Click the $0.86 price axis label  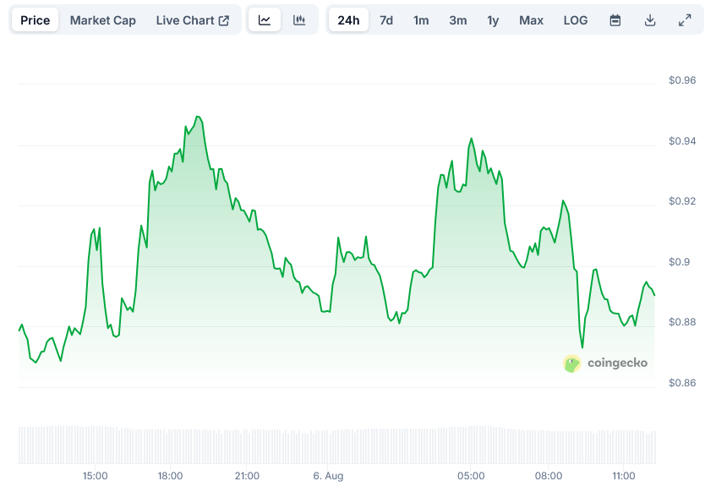(682, 383)
